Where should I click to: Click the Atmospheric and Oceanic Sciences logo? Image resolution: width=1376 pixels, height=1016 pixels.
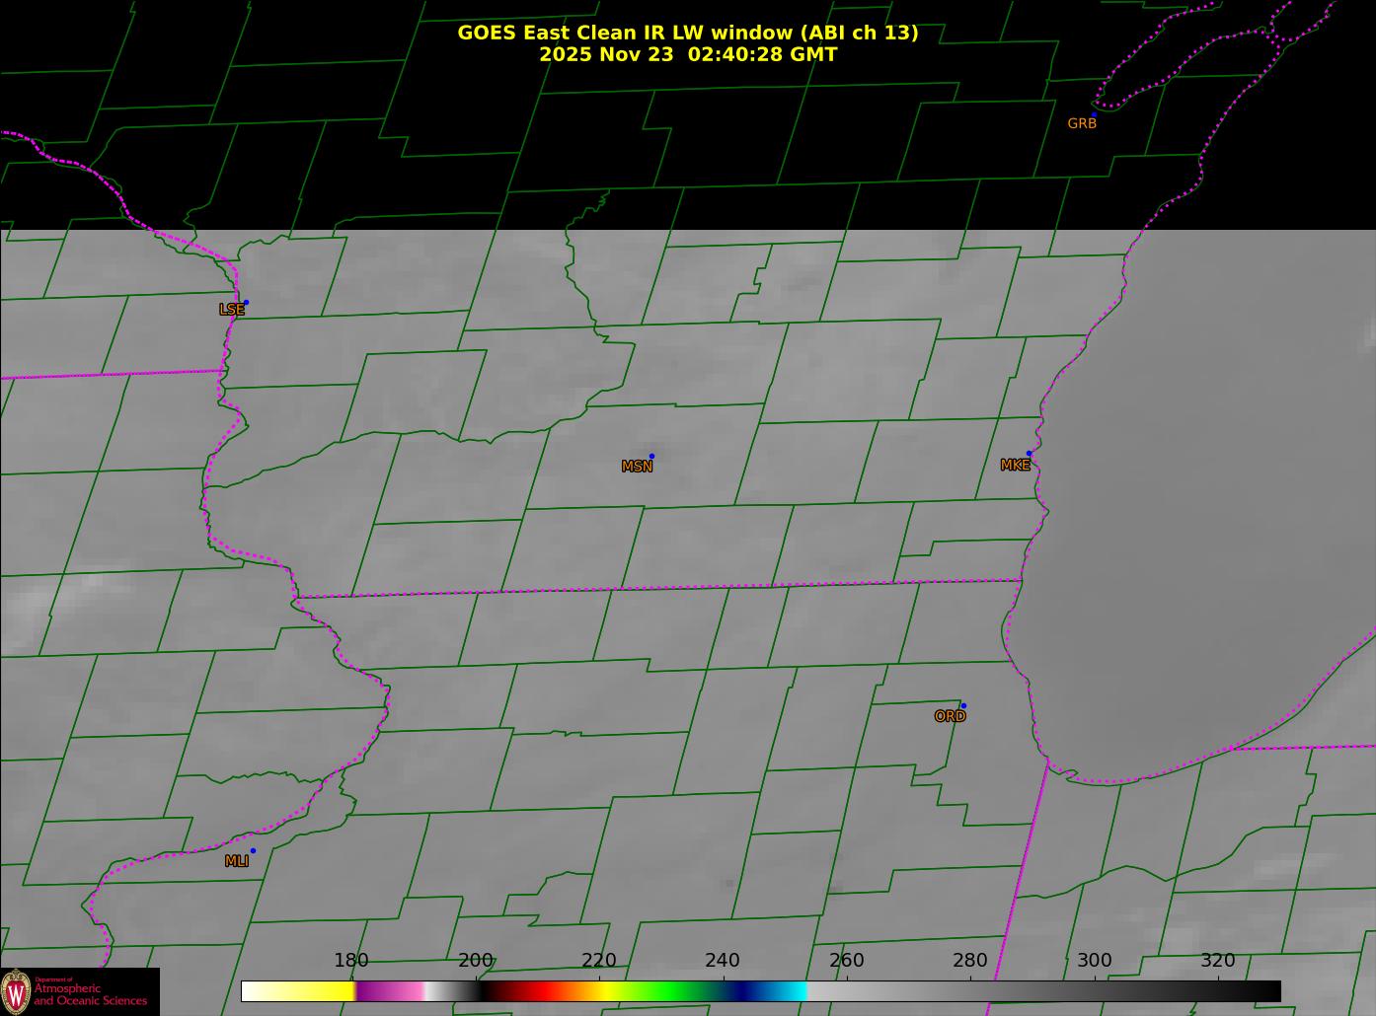(79, 991)
